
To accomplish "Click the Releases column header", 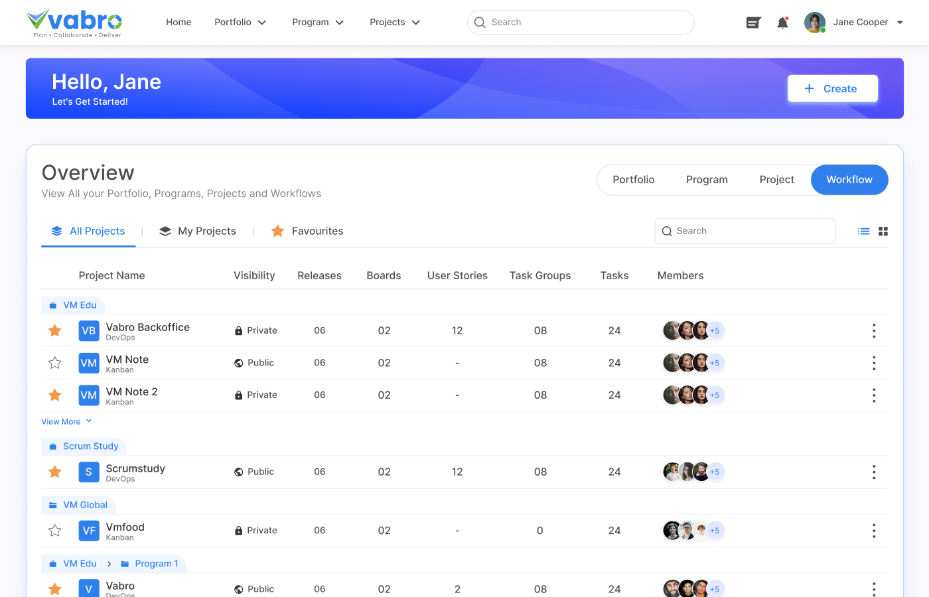I will pos(319,275).
